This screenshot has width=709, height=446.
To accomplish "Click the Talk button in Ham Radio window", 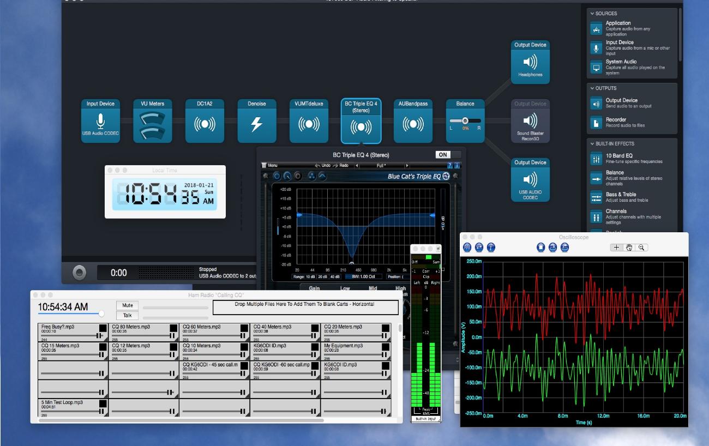I will click(127, 316).
